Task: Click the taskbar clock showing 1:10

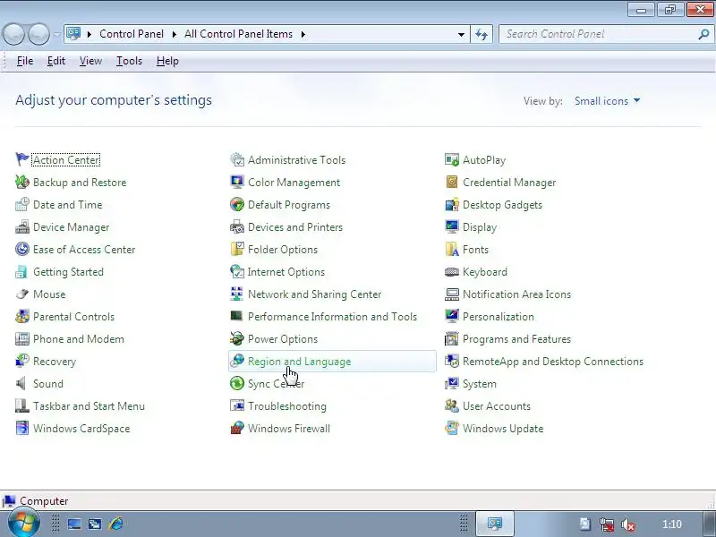Action: (672, 524)
